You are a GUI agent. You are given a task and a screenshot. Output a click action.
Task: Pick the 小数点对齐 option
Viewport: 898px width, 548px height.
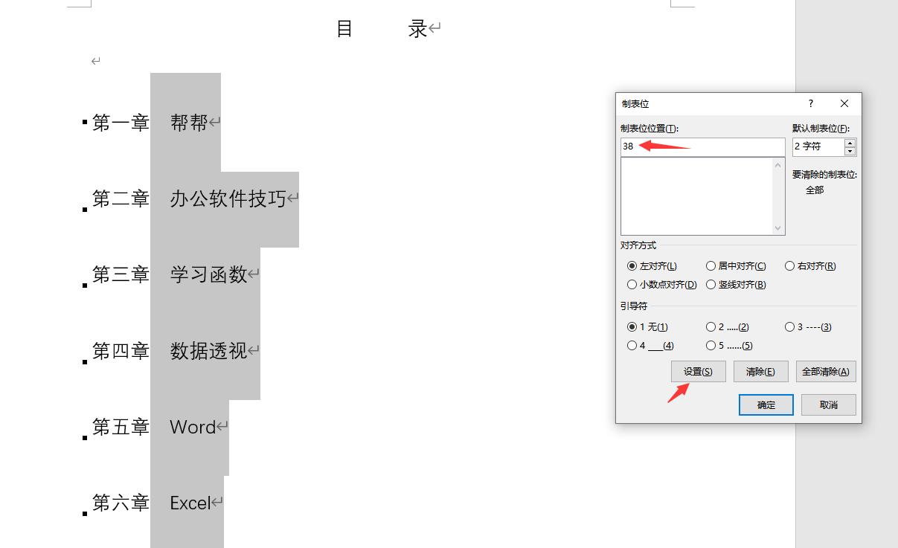[632, 284]
